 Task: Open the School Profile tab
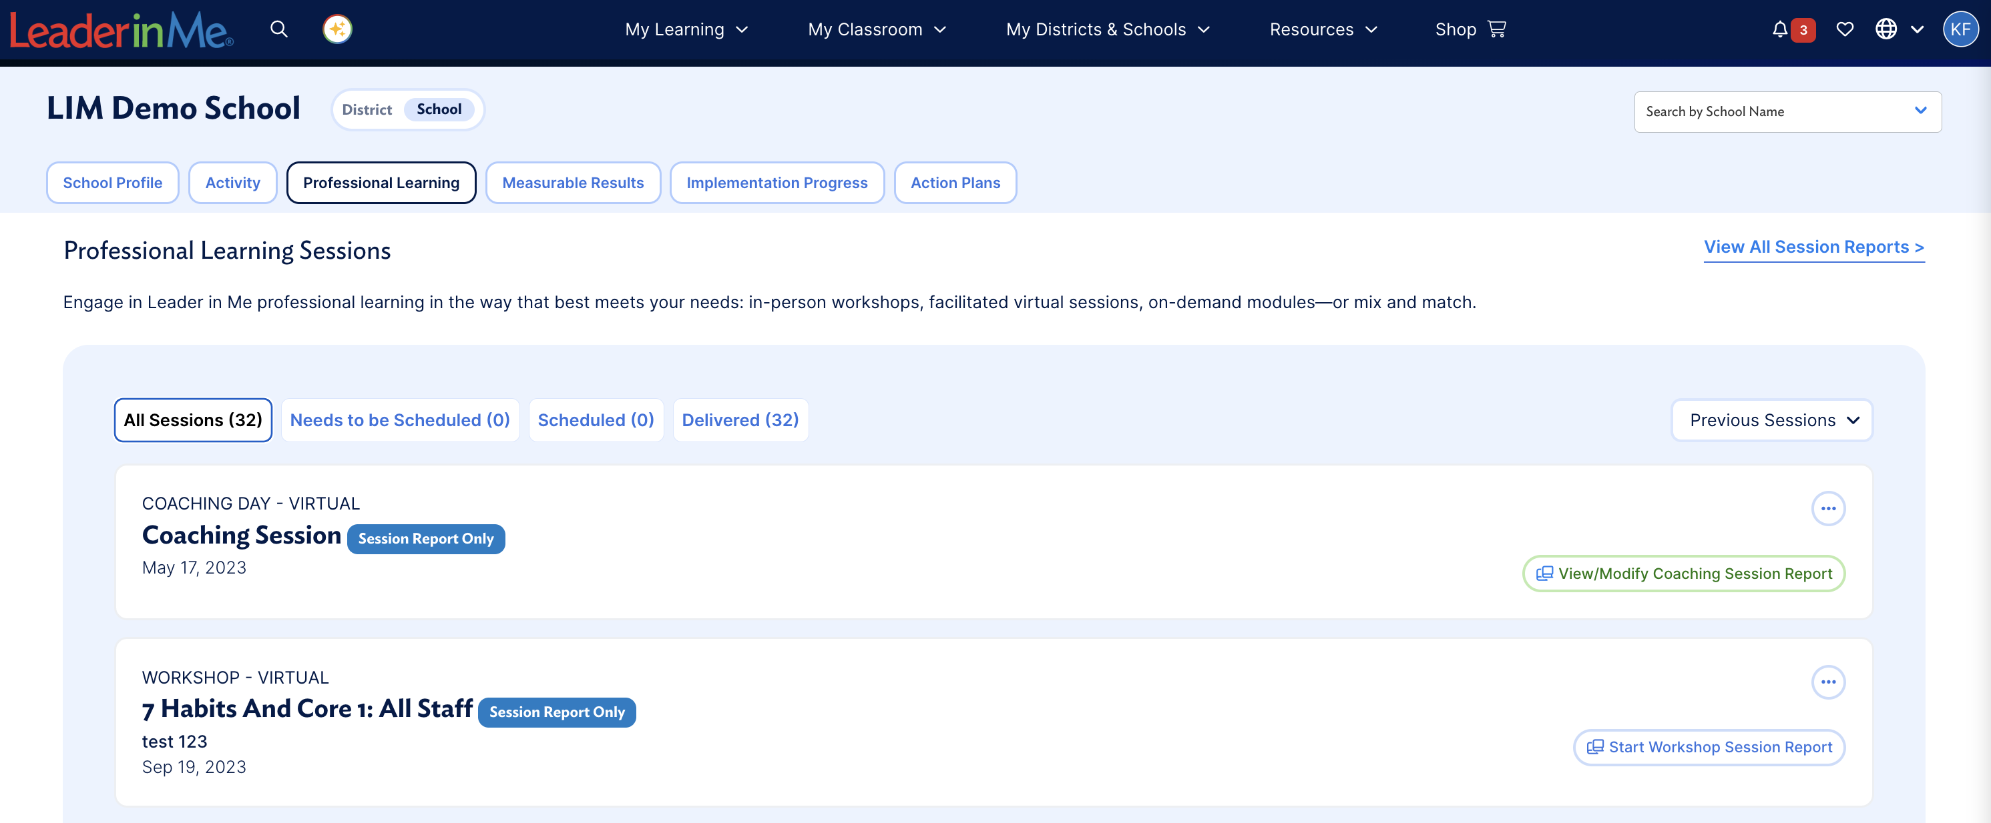coord(113,183)
